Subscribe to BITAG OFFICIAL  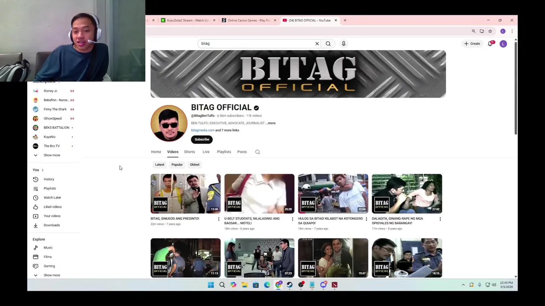pyautogui.click(x=202, y=139)
